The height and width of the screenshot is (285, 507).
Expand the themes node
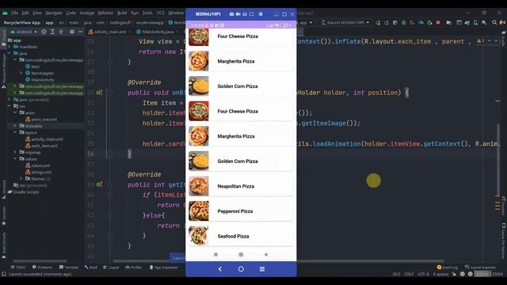pos(21,178)
